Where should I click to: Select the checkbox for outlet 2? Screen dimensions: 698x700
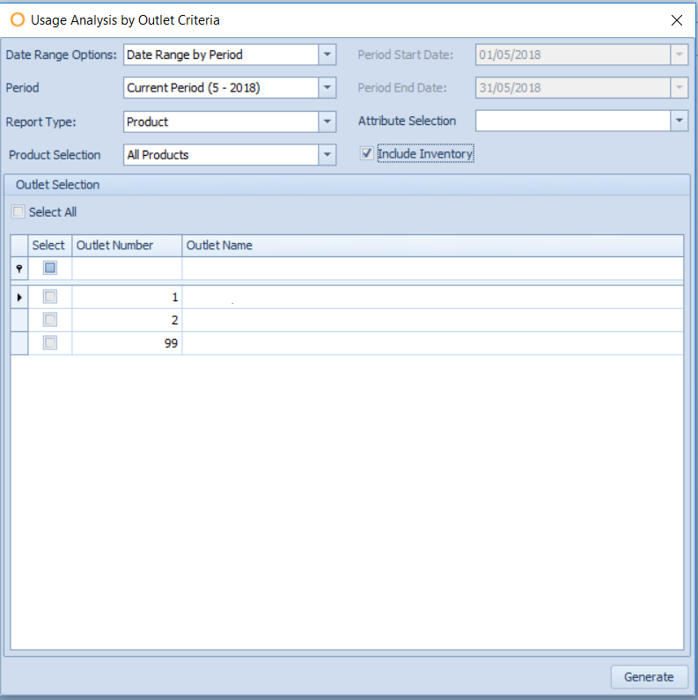coord(50,320)
